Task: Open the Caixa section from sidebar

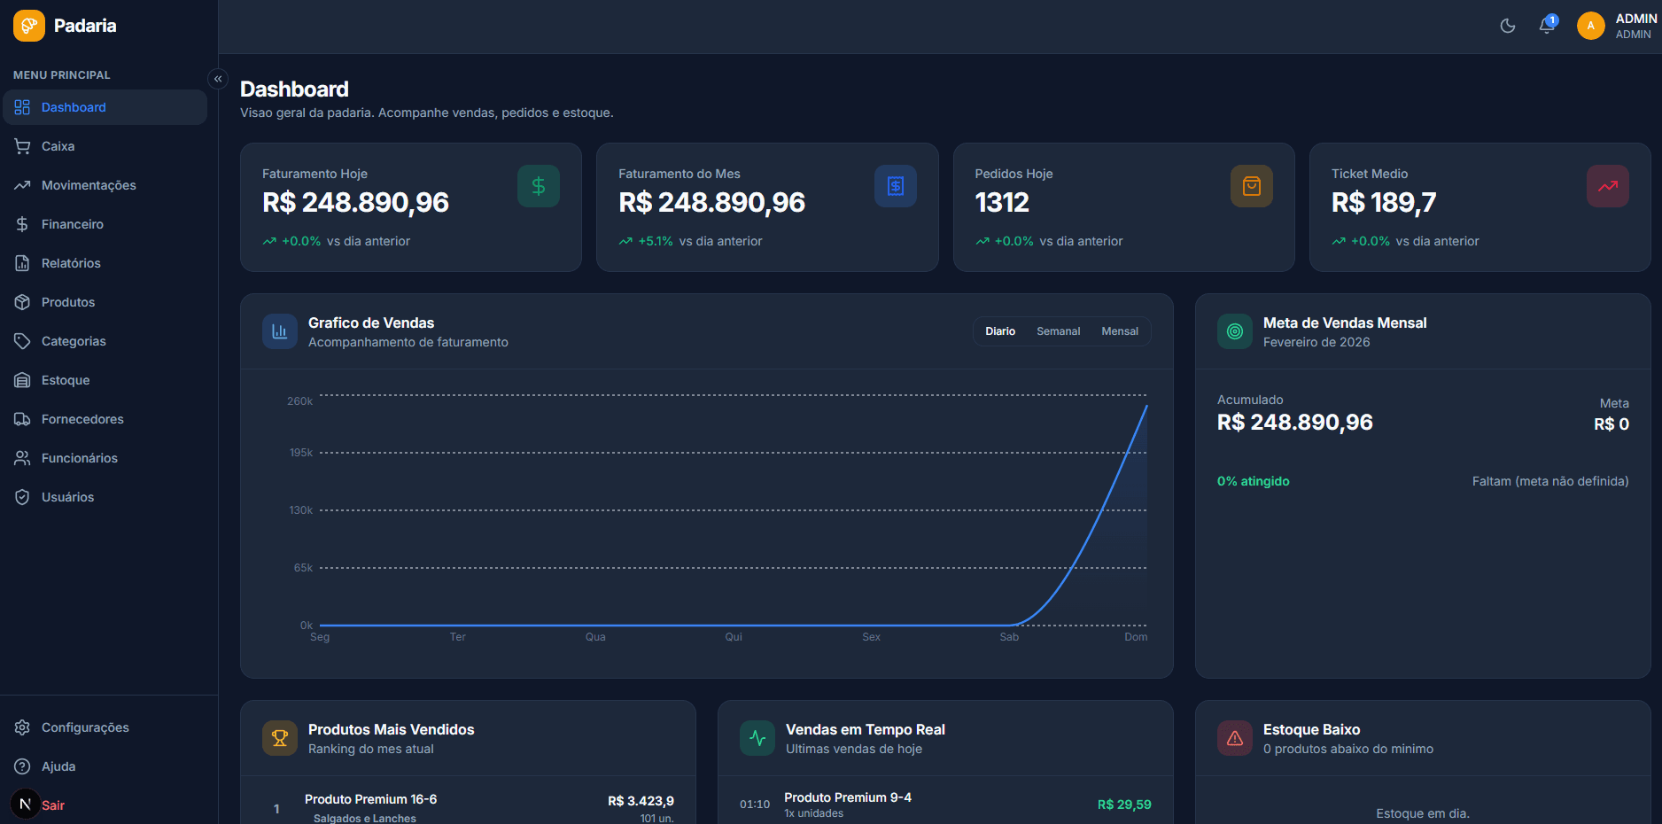Action: click(58, 146)
